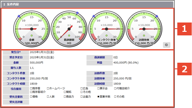Viewport: 192px width, 108px height.
Task: Click the 訪問時間 field label
Action: (100, 84)
